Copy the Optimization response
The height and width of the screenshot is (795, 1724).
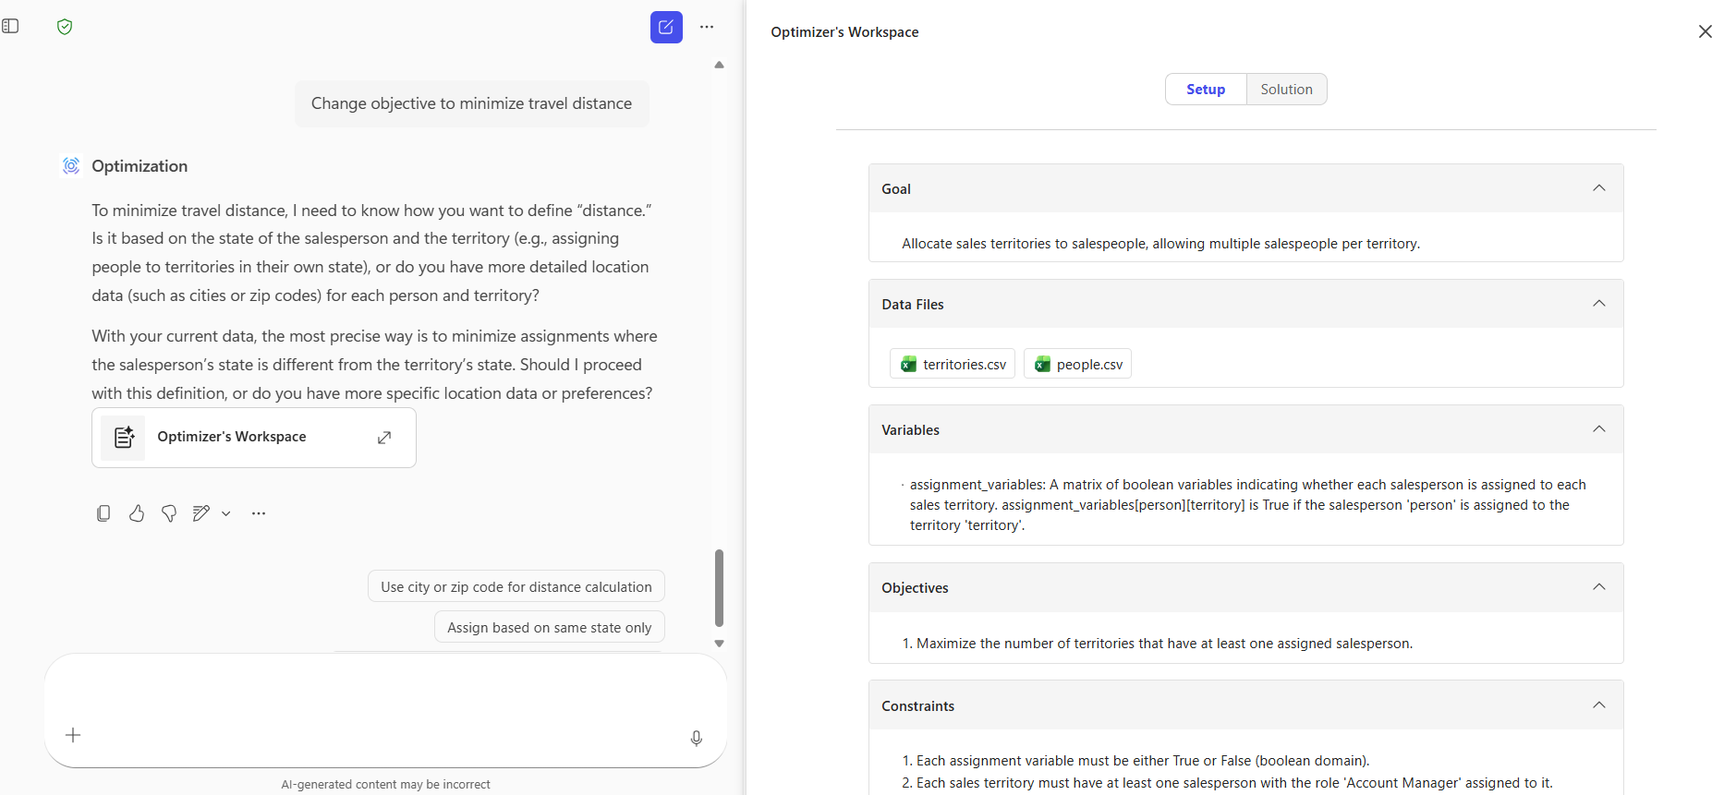103,513
